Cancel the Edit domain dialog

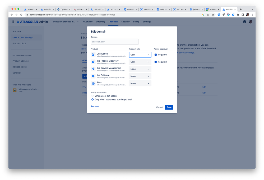coord(160,107)
